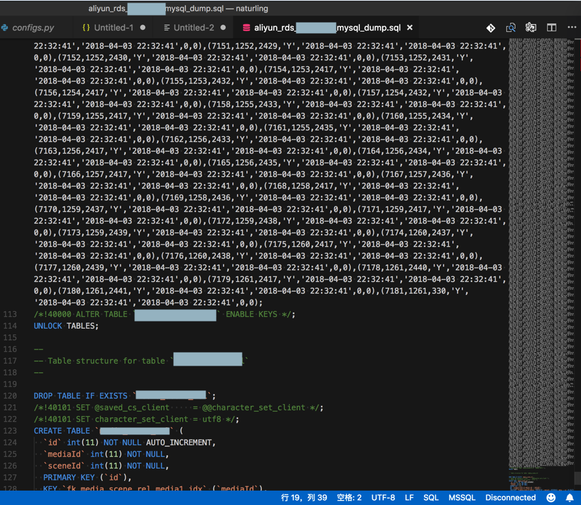Click the `sceneId` int(11) NOT NULL line
The height and width of the screenshot is (505, 581).
tap(106, 465)
